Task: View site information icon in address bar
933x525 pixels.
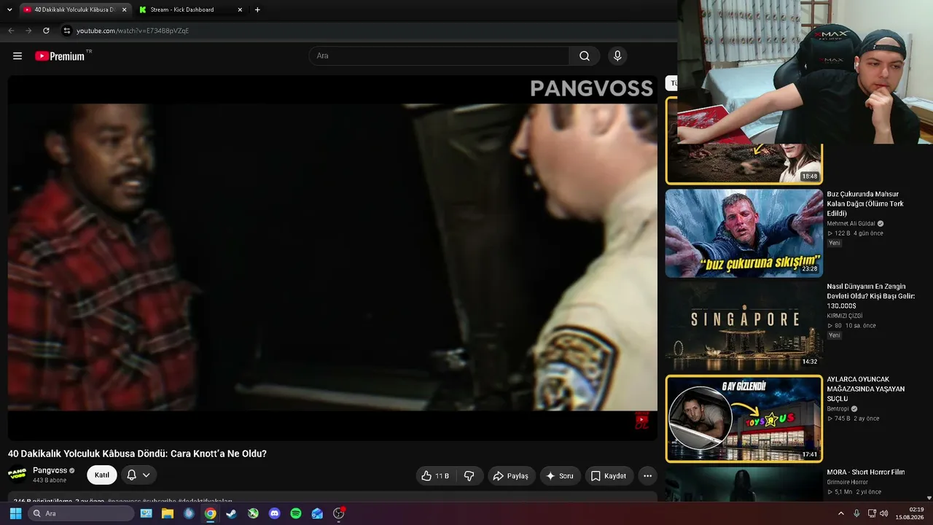Action: [66, 31]
